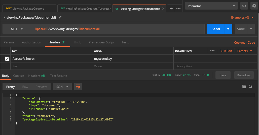Image resolution: width=259 pixels, height=135 pixels.
Task: Toggle word wrap icon in response
Action: point(78,87)
